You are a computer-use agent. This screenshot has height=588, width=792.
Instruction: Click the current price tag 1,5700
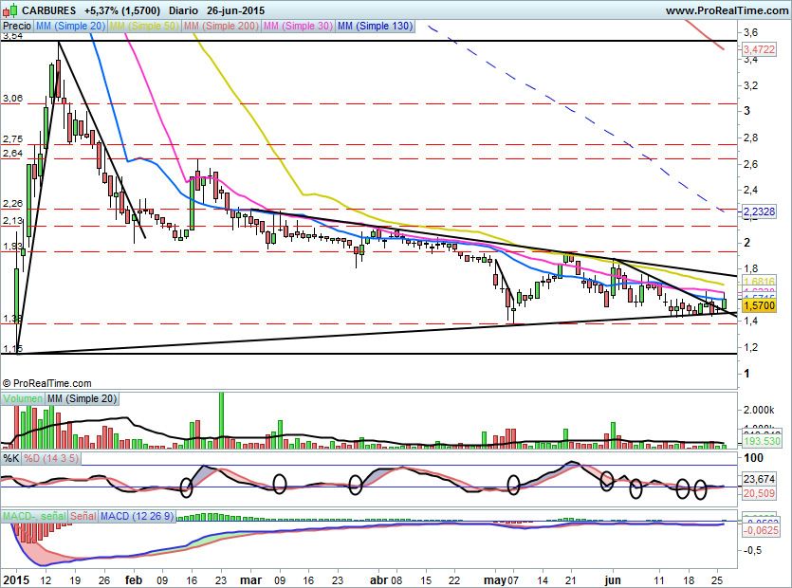(759, 305)
